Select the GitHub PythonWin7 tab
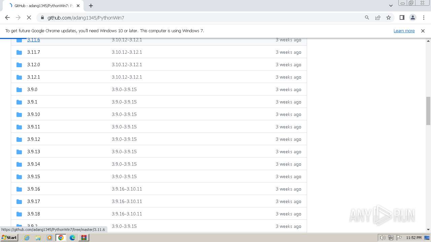Image resolution: width=431 pixels, height=242 pixels. pos(44,6)
